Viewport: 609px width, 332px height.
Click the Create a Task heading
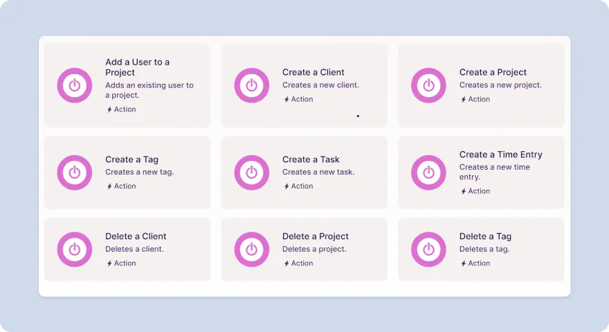tap(311, 159)
